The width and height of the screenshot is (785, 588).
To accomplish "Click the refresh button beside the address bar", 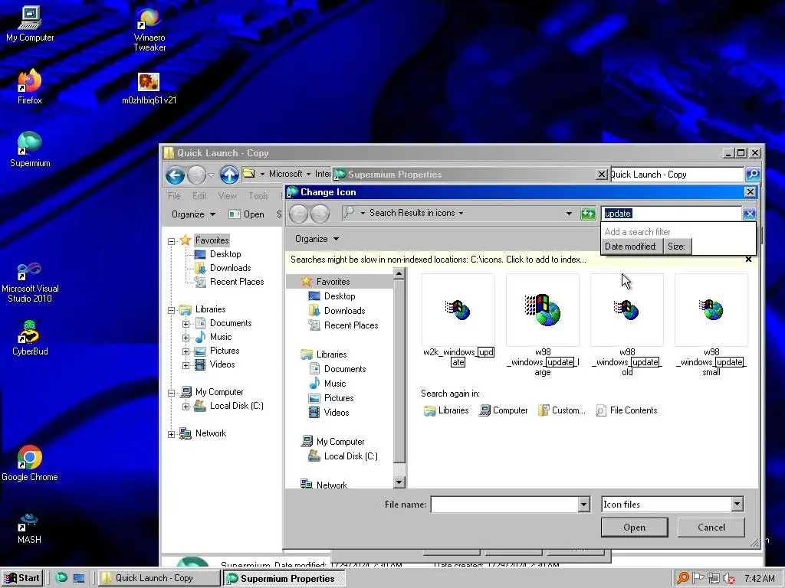I will pos(588,214).
